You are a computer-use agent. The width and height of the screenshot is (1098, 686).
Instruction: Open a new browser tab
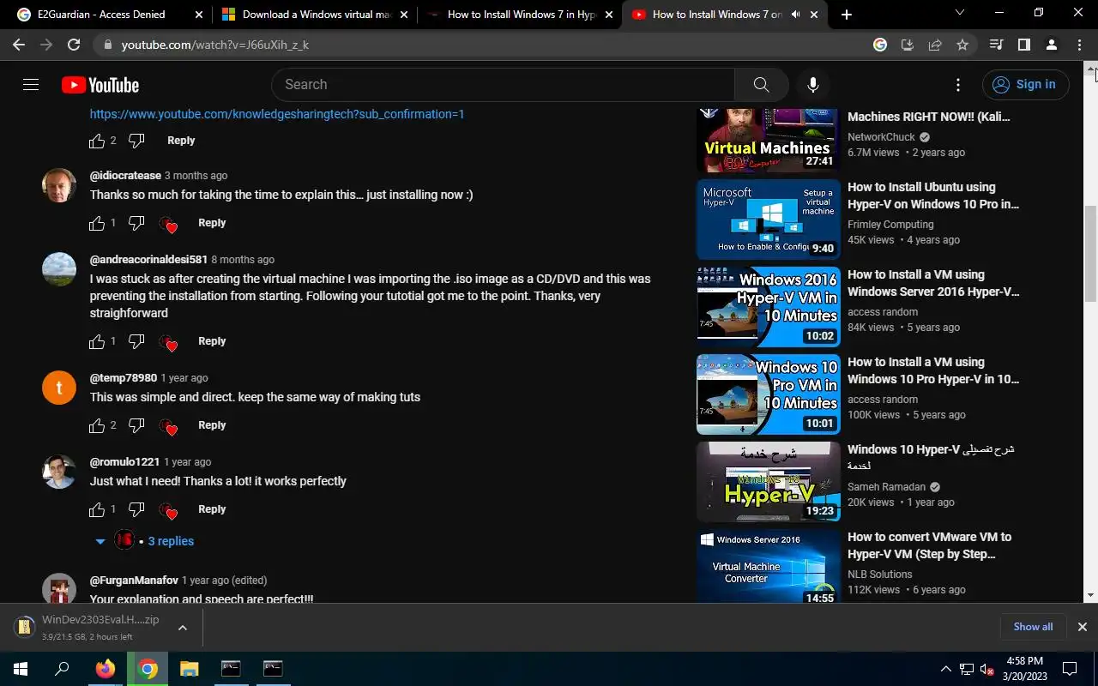(x=847, y=15)
